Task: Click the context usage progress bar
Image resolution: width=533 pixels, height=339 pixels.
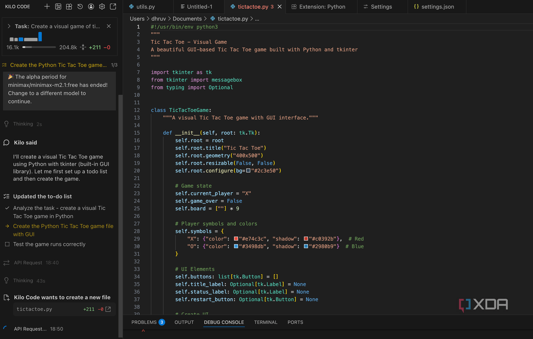Action: 39,47
